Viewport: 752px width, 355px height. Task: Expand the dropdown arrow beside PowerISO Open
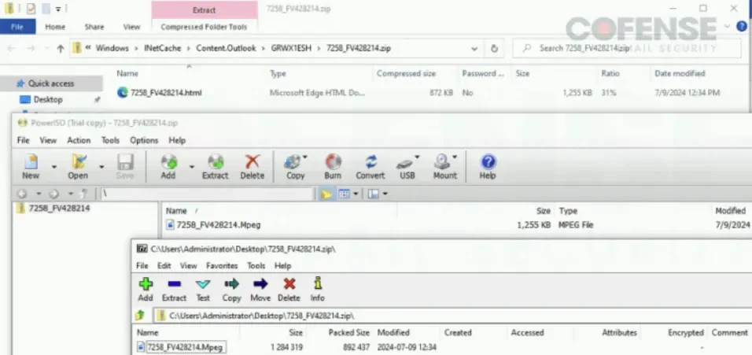pos(101,166)
